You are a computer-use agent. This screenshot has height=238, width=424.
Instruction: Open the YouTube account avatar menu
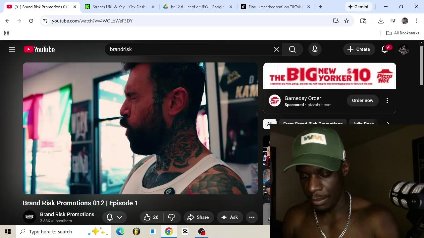click(x=404, y=49)
